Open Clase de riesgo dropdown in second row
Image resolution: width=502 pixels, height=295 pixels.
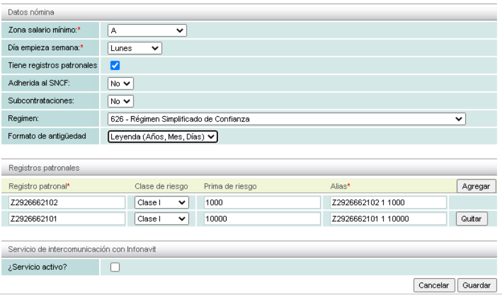[x=161, y=219]
